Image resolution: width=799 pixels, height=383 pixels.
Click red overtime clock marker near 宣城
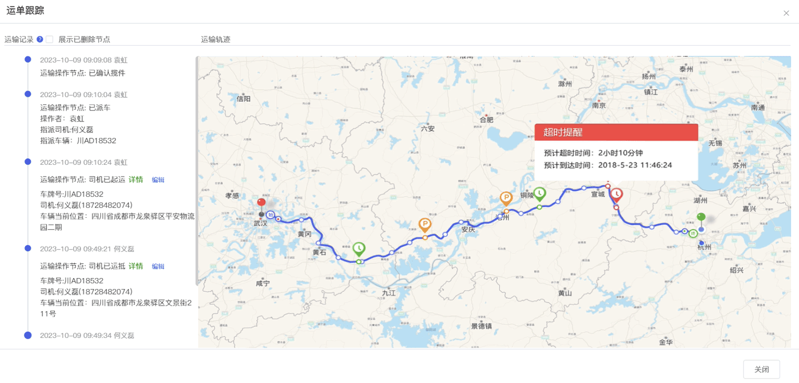pyautogui.click(x=616, y=195)
